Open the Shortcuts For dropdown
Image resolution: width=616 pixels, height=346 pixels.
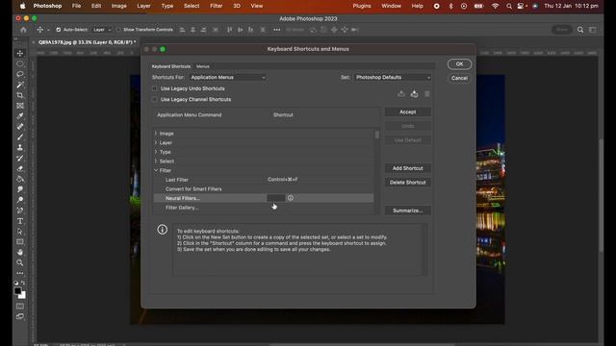[x=228, y=77]
